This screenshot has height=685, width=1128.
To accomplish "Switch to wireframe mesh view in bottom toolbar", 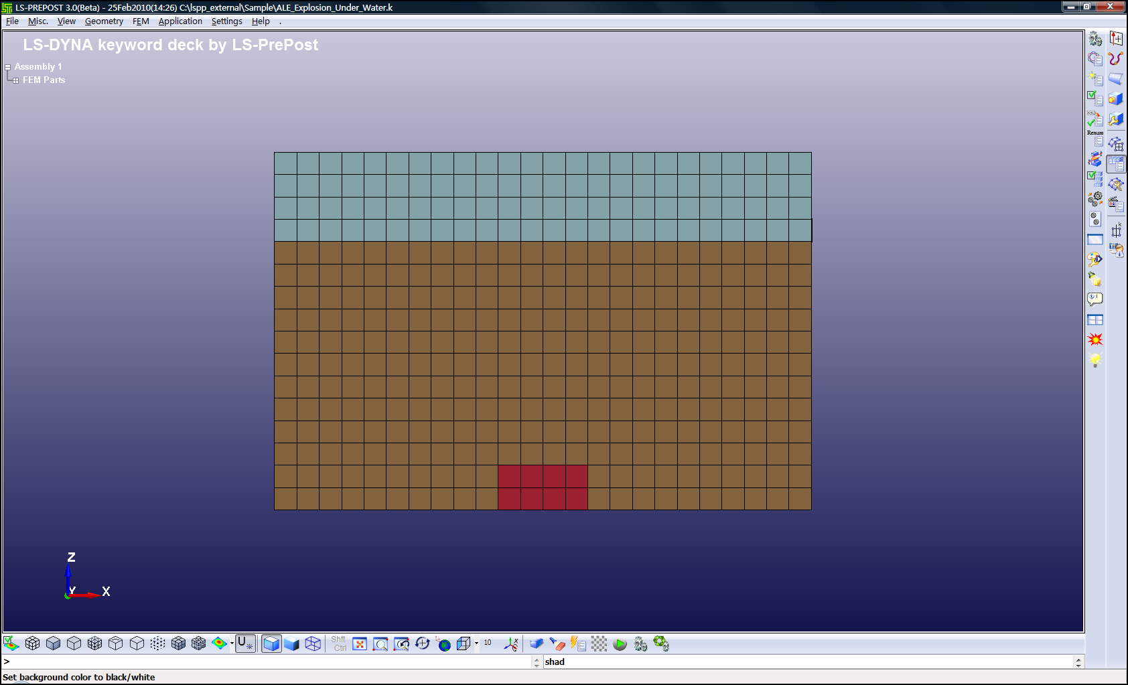I will 313,643.
